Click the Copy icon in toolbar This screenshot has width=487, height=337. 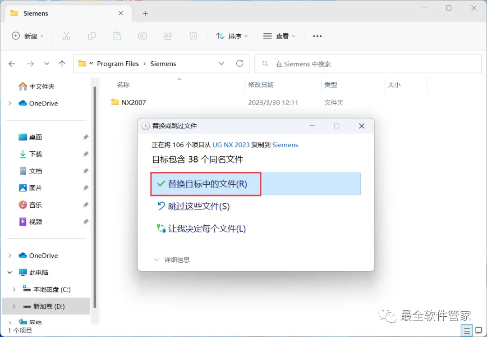pos(92,36)
